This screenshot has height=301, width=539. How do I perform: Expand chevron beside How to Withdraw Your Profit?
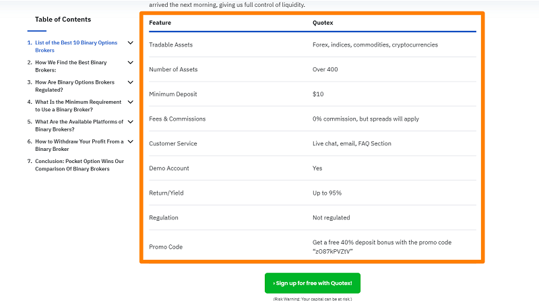click(x=130, y=141)
